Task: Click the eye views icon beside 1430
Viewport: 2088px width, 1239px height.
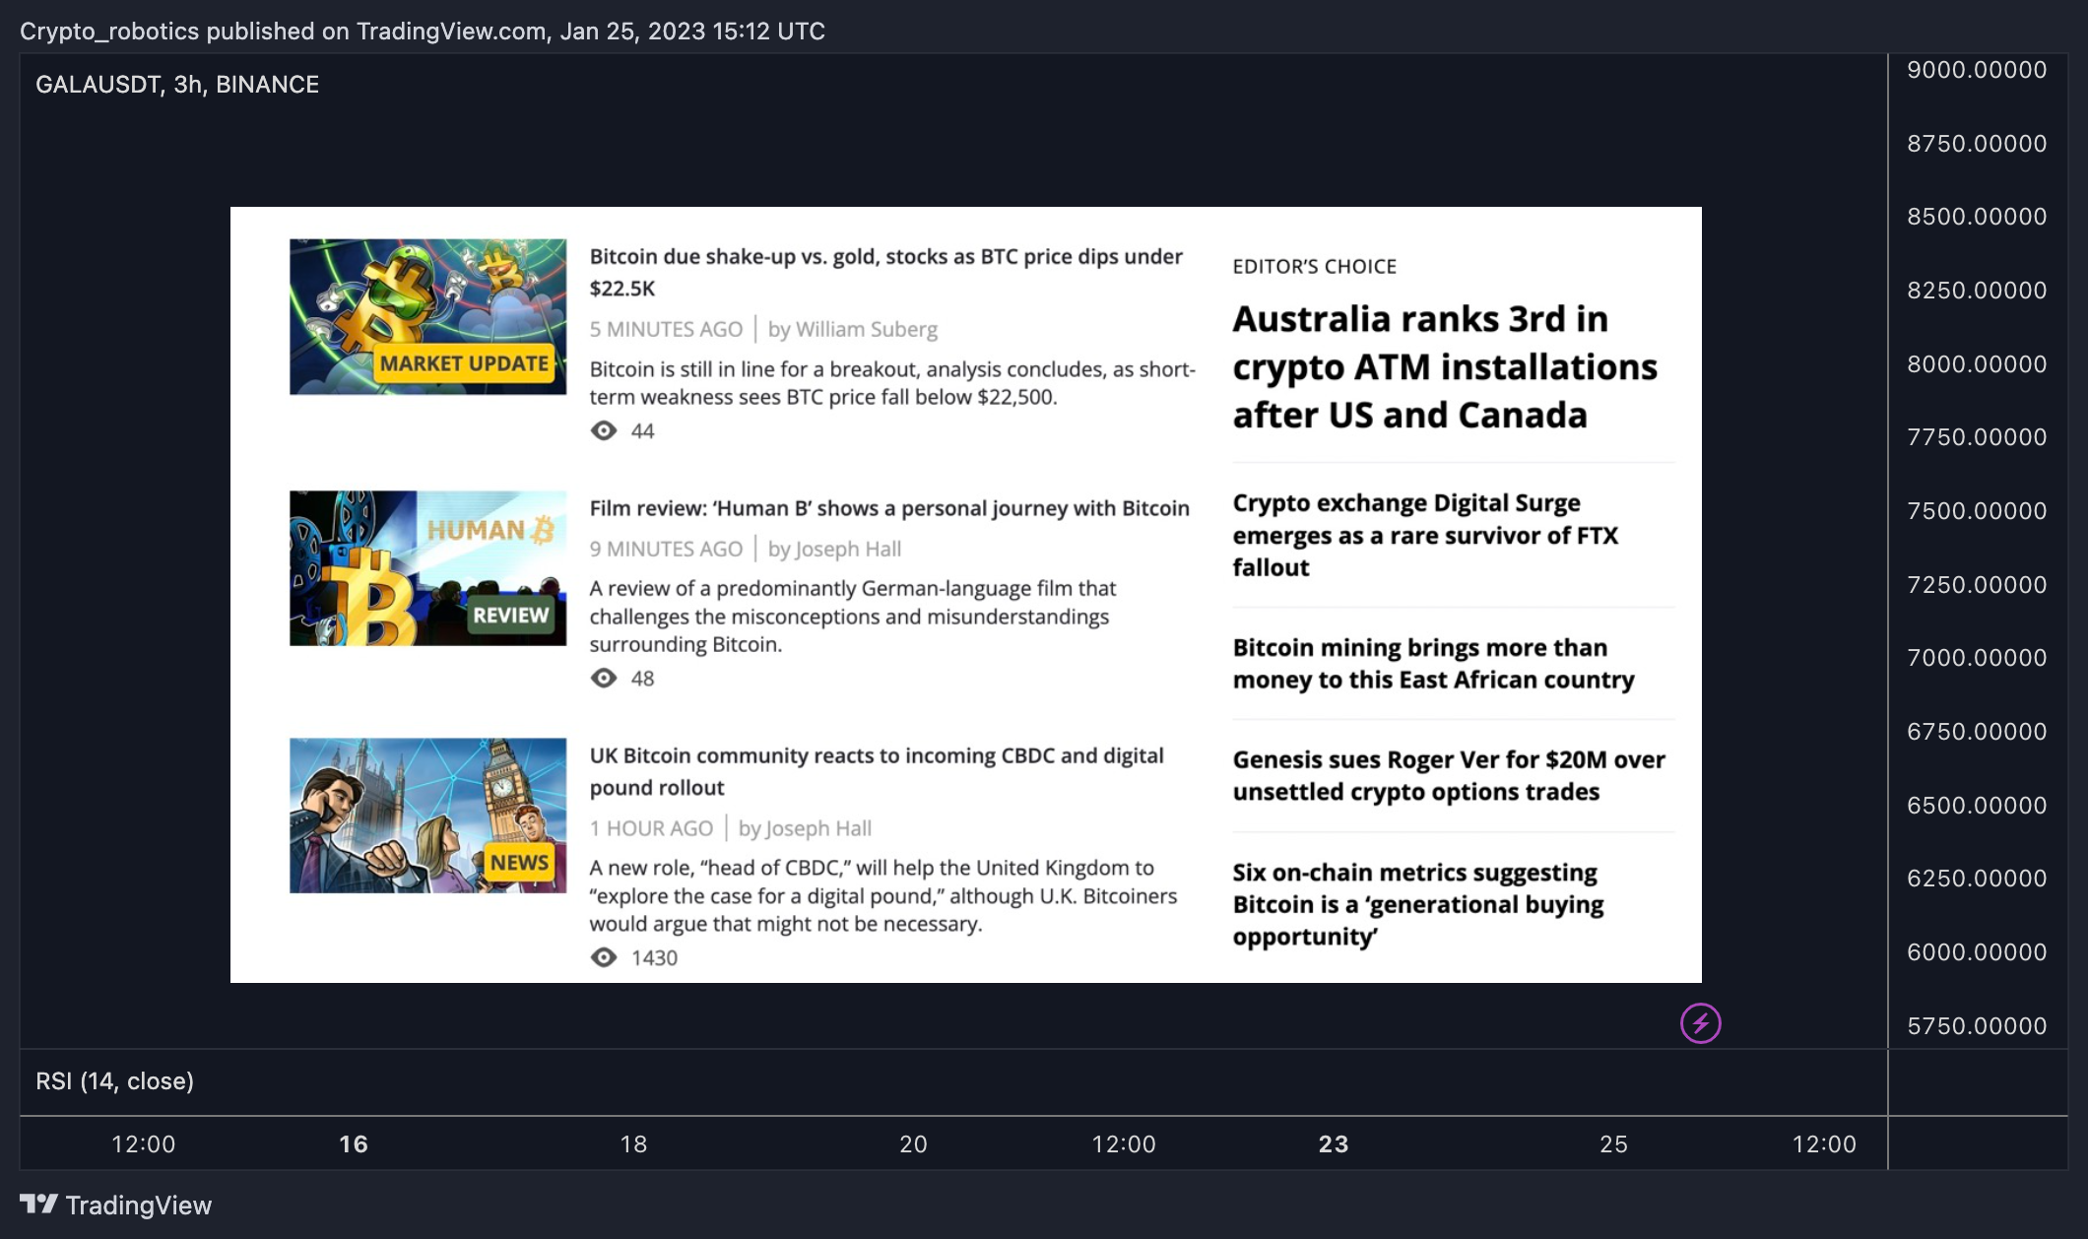Action: (x=604, y=957)
